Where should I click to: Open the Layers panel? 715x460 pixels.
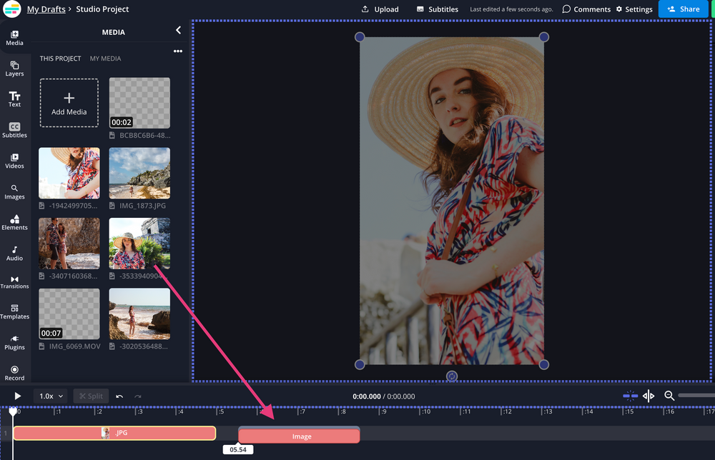14,68
